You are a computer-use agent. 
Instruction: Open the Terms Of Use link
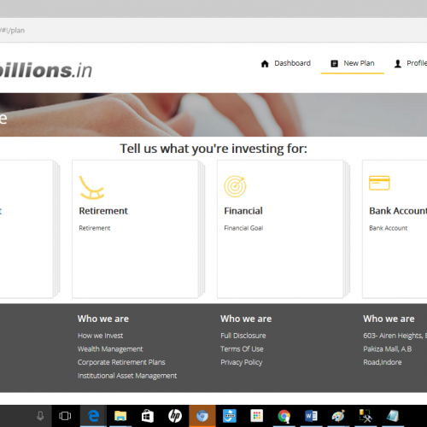click(242, 349)
